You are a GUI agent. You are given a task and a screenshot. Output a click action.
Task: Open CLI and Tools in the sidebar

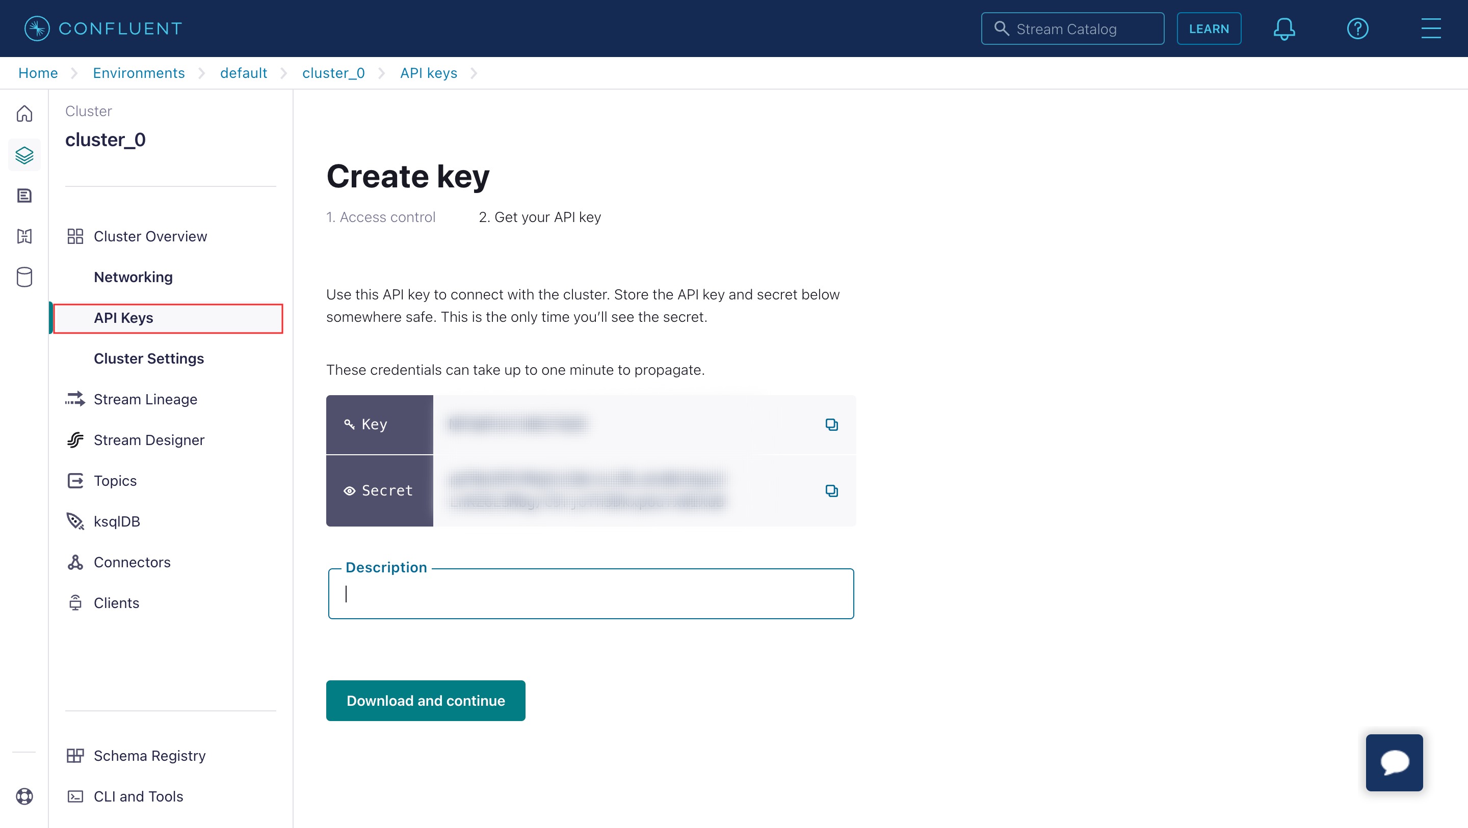pyautogui.click(x=138, y=796)
